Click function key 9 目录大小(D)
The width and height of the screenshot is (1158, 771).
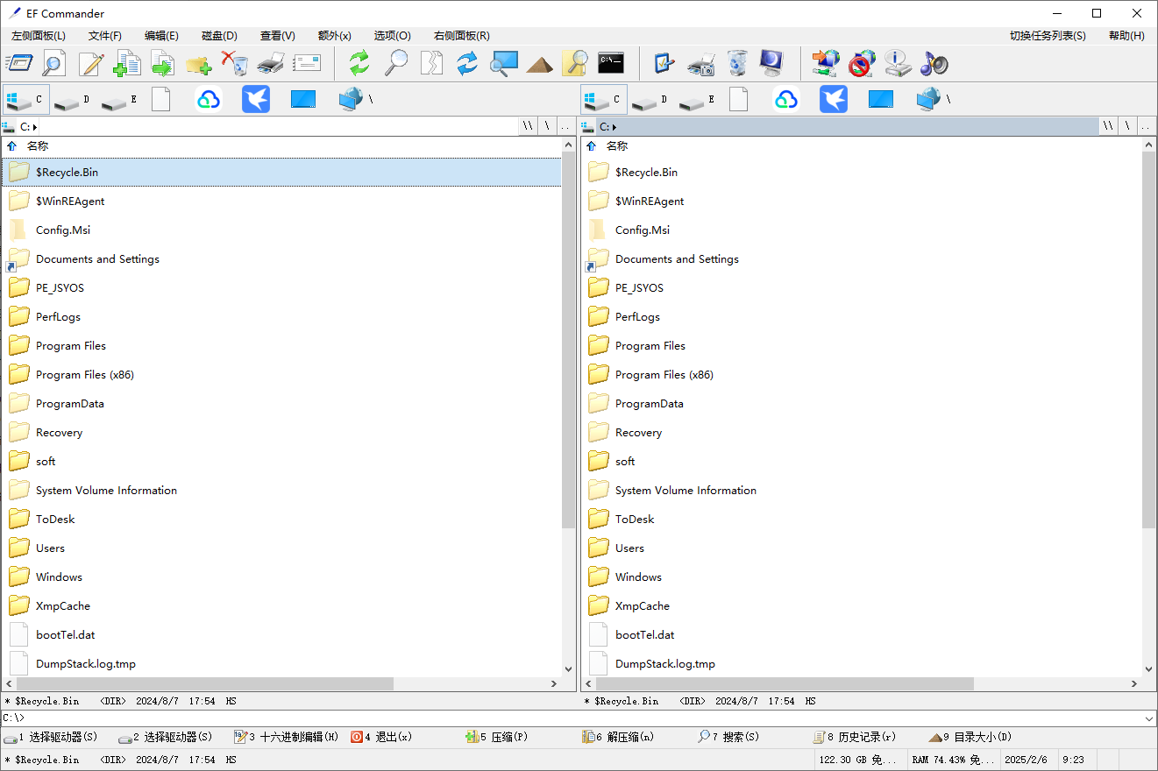tap(970, 737)
